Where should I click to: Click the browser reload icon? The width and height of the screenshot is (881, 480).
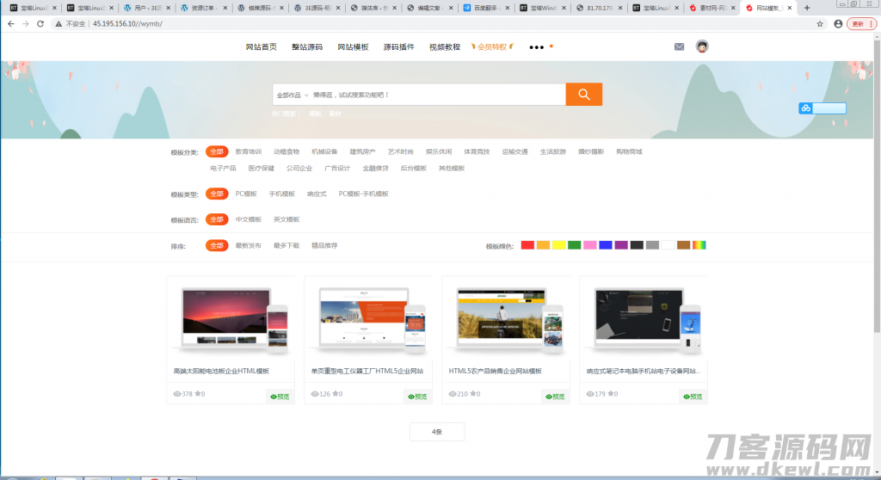pos(40,24)
